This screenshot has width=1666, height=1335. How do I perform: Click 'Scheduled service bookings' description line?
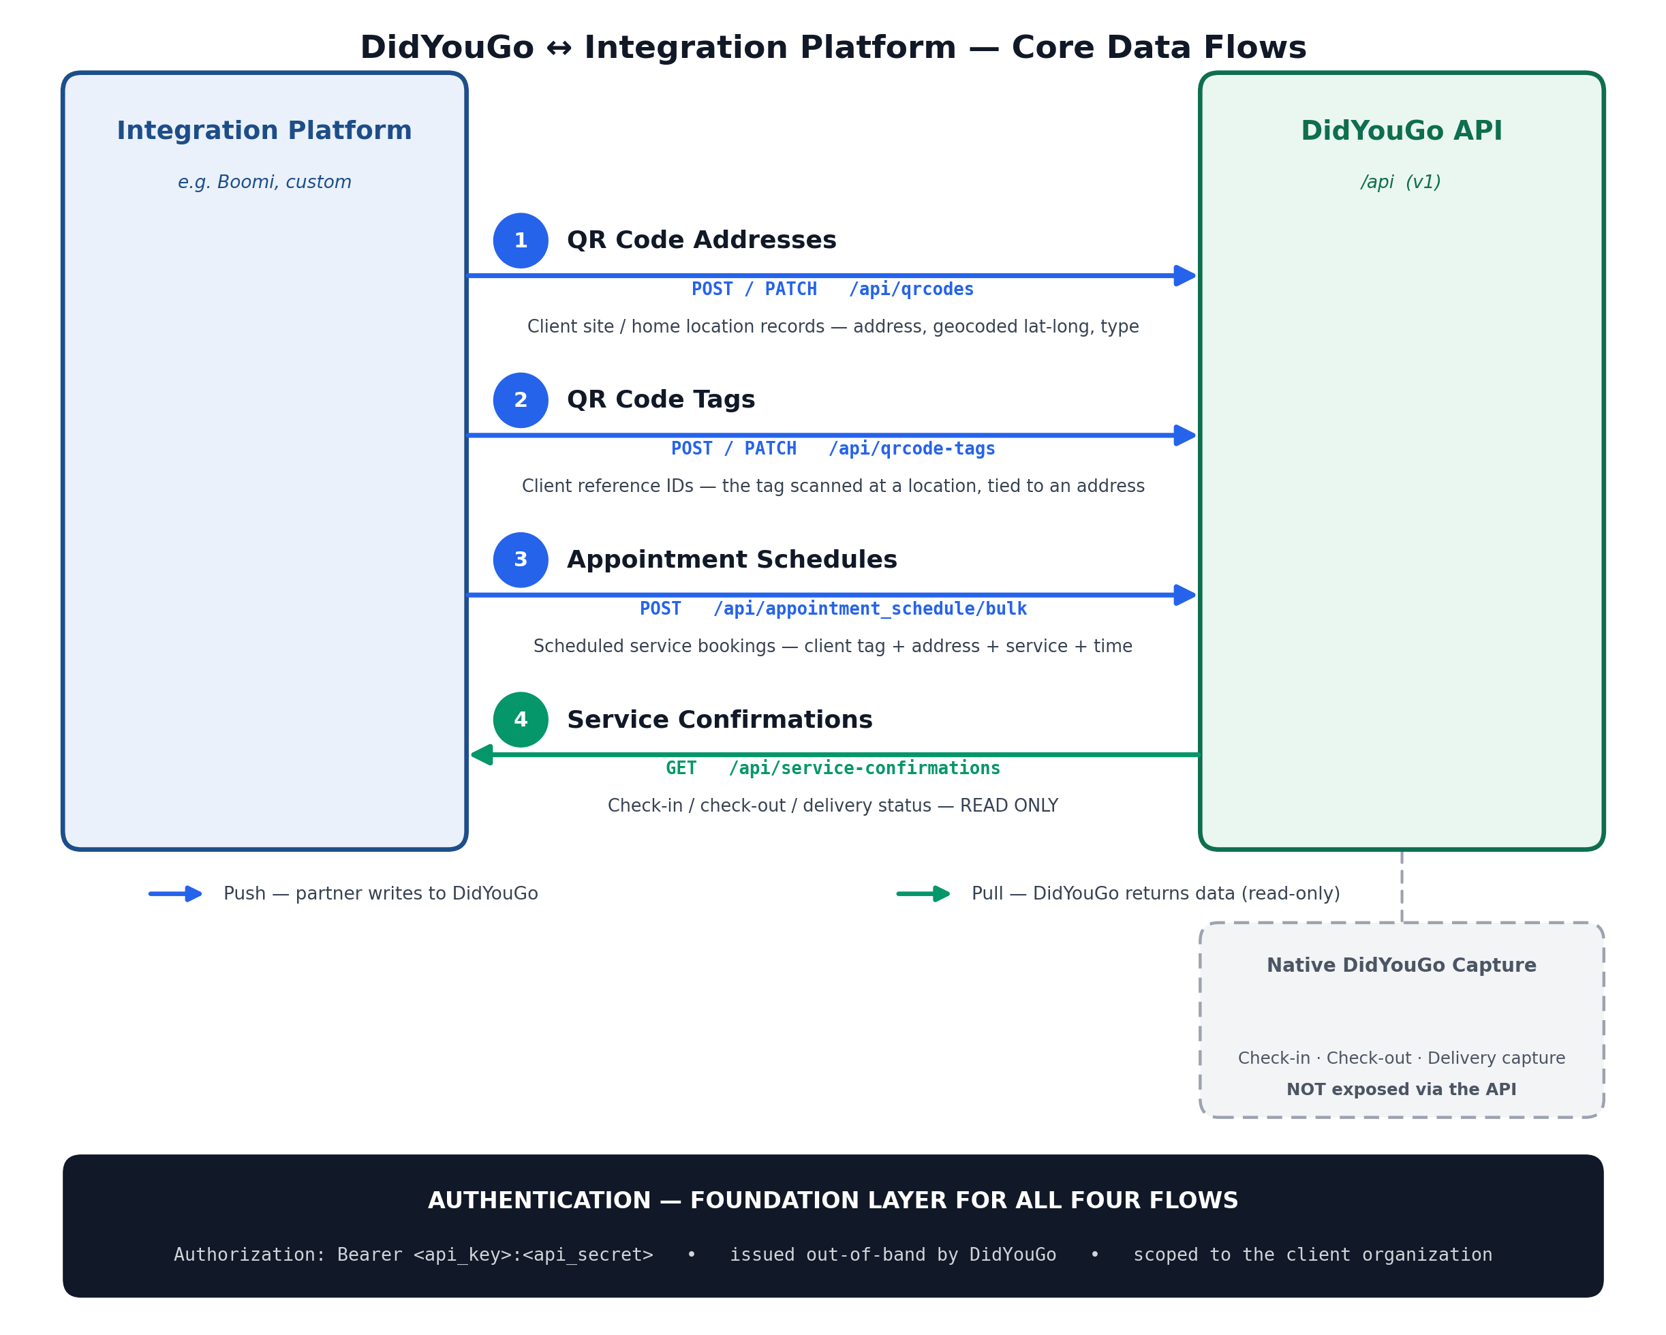833,646
